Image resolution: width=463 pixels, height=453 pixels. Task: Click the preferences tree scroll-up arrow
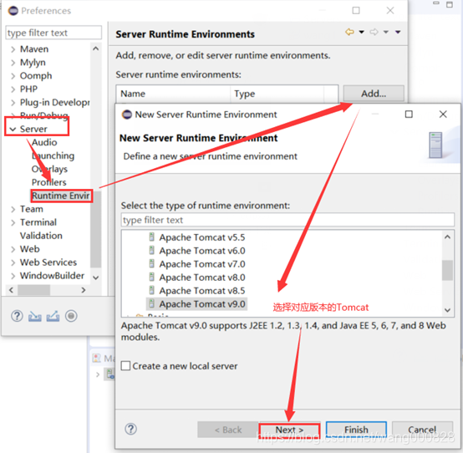95,48
